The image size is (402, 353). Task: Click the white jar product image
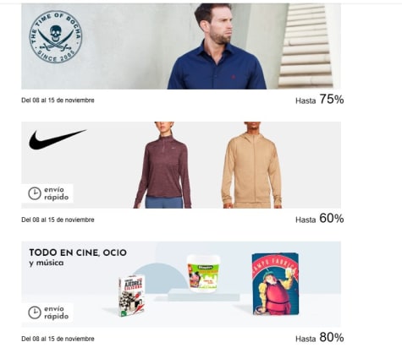204,274
